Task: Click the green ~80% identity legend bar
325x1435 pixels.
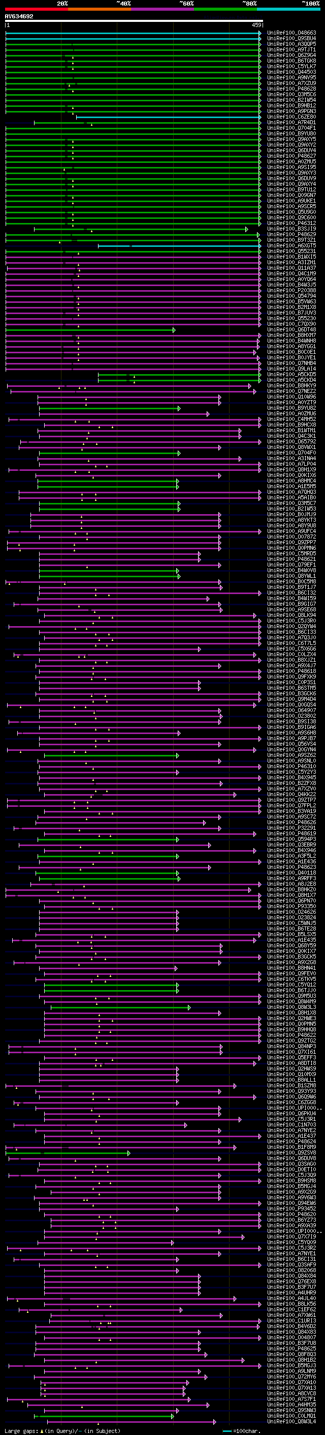Action: [225, 9]
